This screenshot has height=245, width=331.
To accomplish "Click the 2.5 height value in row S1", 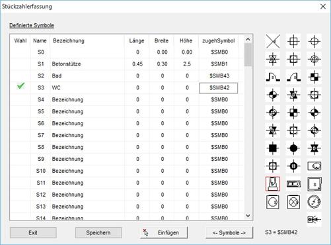I will pos(187,64).
